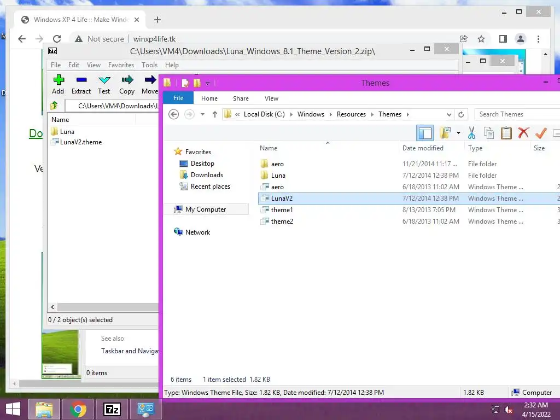Click the Name column header in Explorer
This screenshot has height=420, width=560.
tap(269, 148)
